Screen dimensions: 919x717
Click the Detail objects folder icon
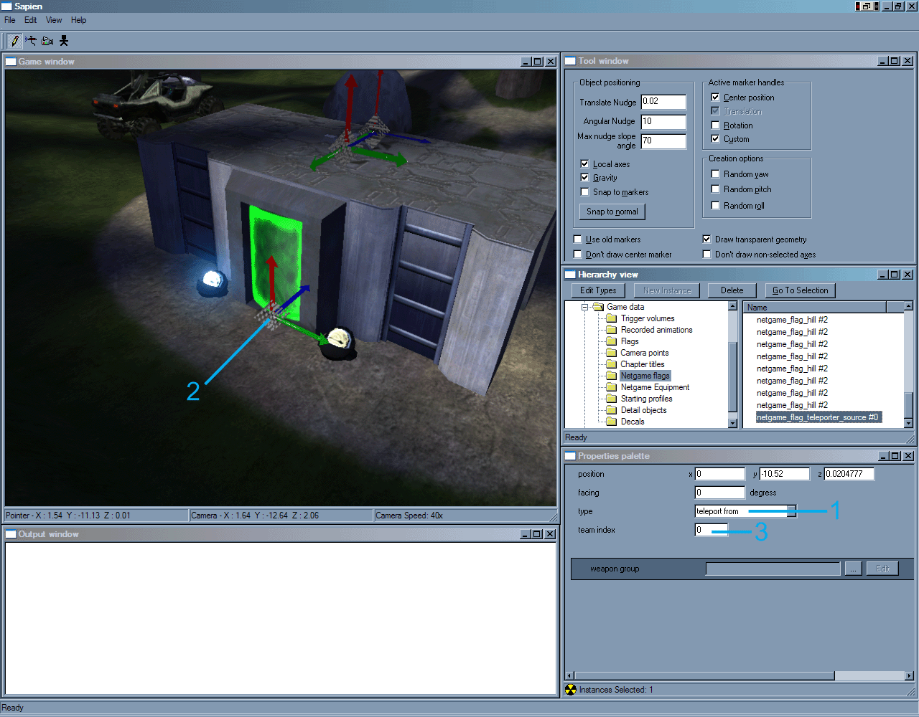[612, 410]
